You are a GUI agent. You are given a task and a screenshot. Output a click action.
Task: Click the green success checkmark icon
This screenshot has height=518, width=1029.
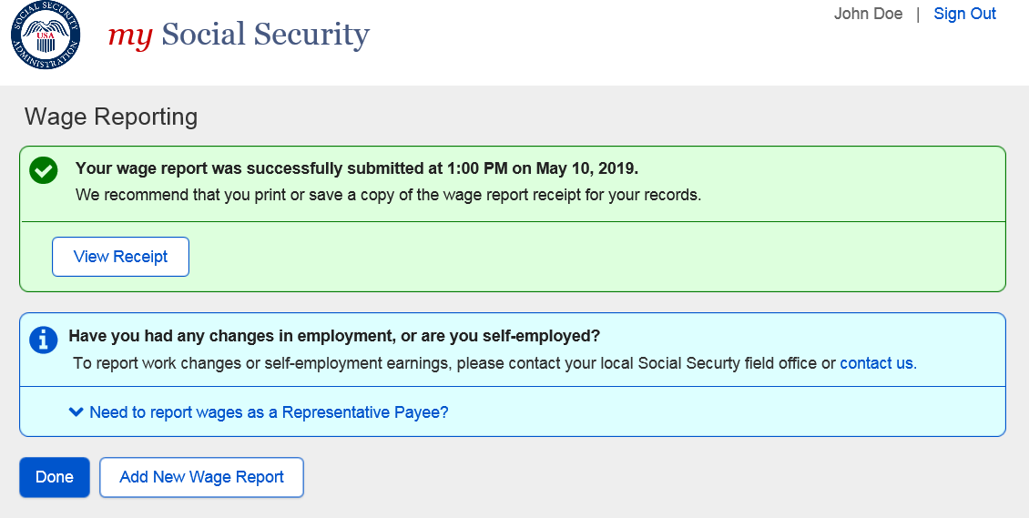click(44, 170)
